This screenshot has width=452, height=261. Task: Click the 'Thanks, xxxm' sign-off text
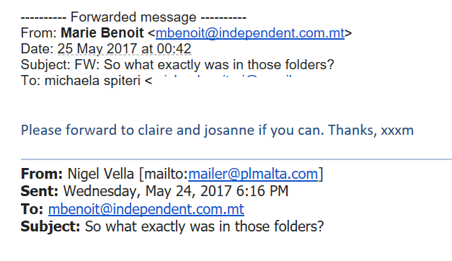point(371,130)
